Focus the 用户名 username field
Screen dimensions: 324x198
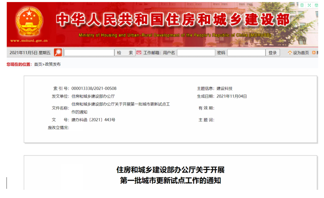pos(196,53)
